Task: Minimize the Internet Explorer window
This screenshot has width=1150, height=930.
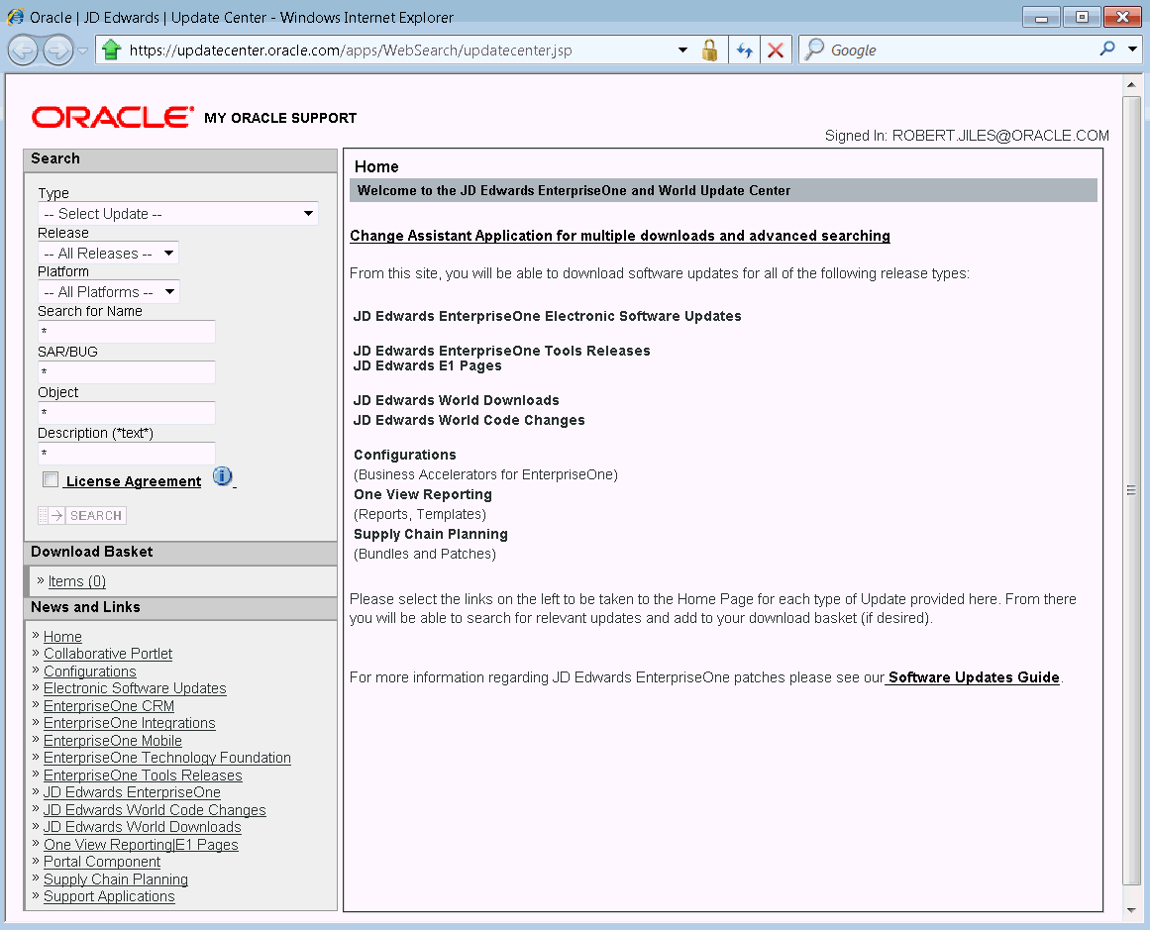Action: pyautogui.click(x=1041, y=17)
